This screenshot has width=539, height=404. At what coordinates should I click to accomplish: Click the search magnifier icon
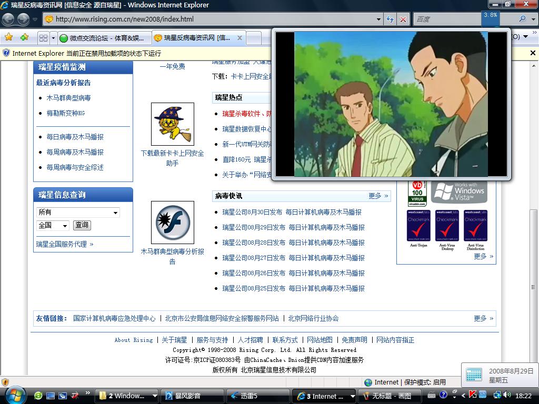click(x=522, y=19)
